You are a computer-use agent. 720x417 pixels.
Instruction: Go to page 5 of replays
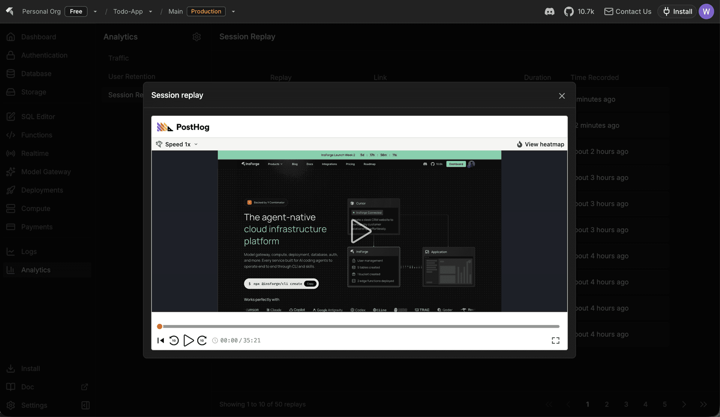click(664, 404)
